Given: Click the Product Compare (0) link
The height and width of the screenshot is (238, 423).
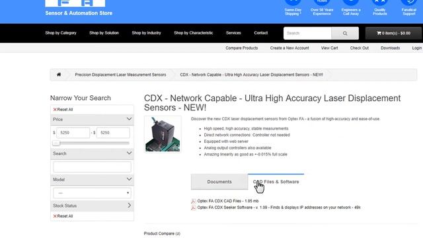Looking at the screenshot, I should point(162,233).
